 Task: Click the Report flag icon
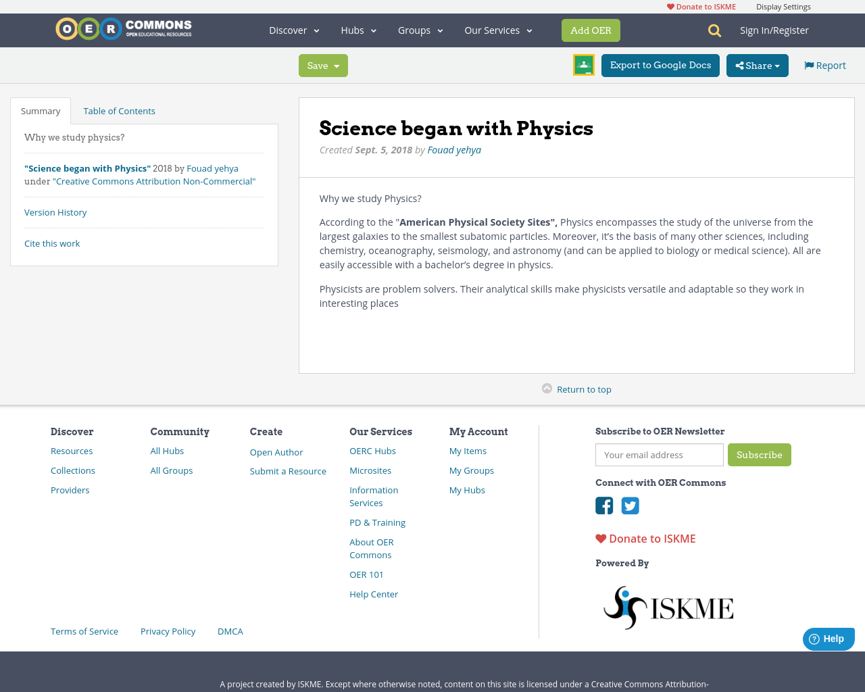tap(809, 64)
